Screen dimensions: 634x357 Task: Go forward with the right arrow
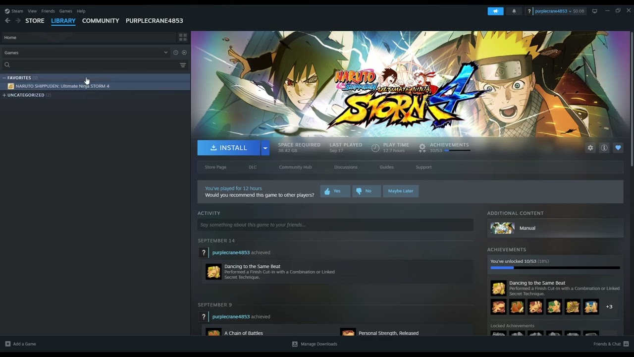pos(18,21)
